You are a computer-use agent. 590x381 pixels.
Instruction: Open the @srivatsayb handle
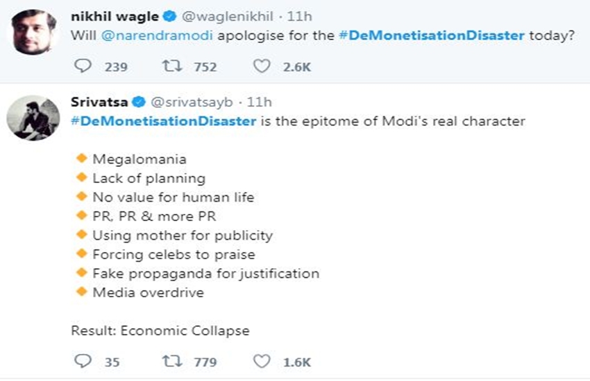[191, 102]
